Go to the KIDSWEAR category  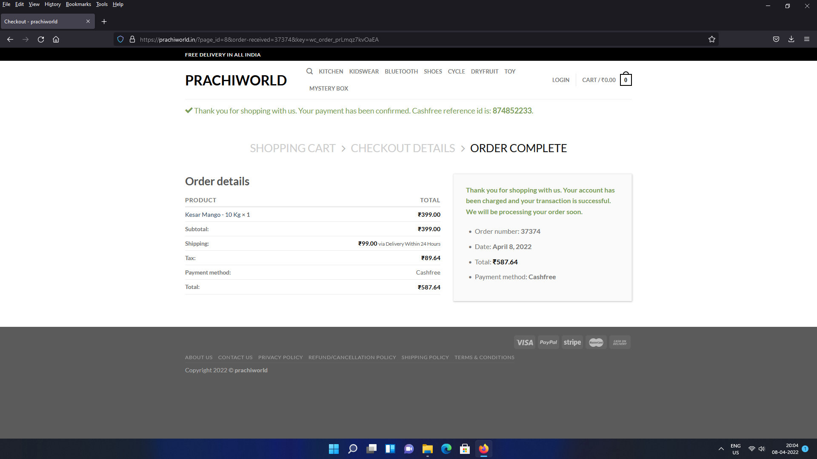pyautogui.click(x=364, y=71)
